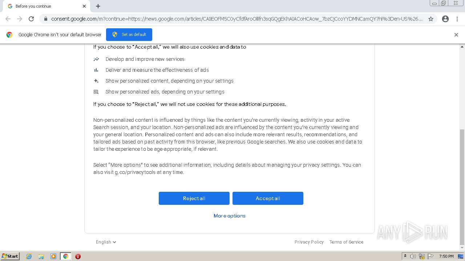
Task: Click the red Opera taskbar icon
Action: 78,256
